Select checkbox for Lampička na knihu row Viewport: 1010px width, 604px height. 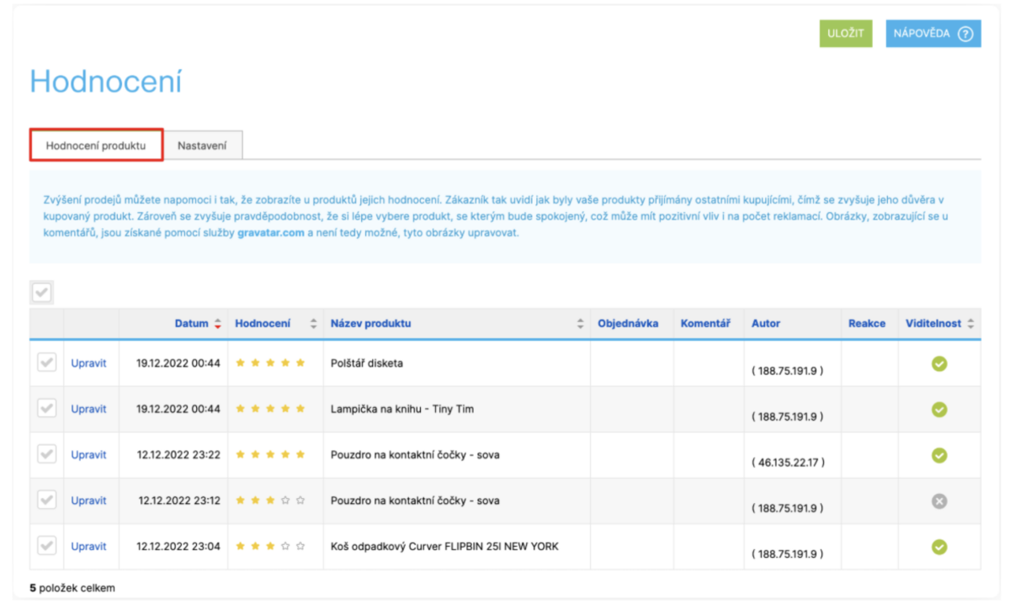point(47,409)
